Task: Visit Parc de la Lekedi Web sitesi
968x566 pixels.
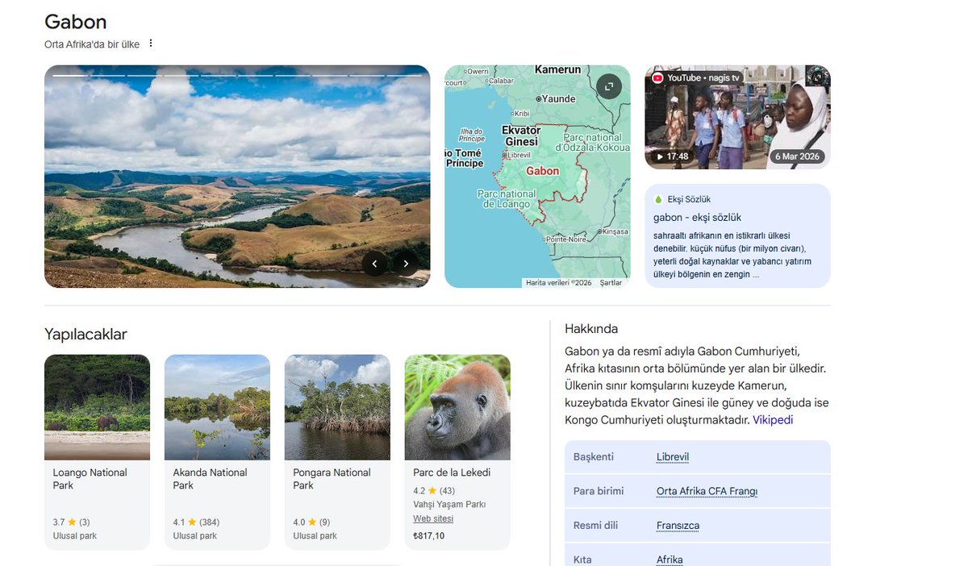Action: (x=433, y=519)
